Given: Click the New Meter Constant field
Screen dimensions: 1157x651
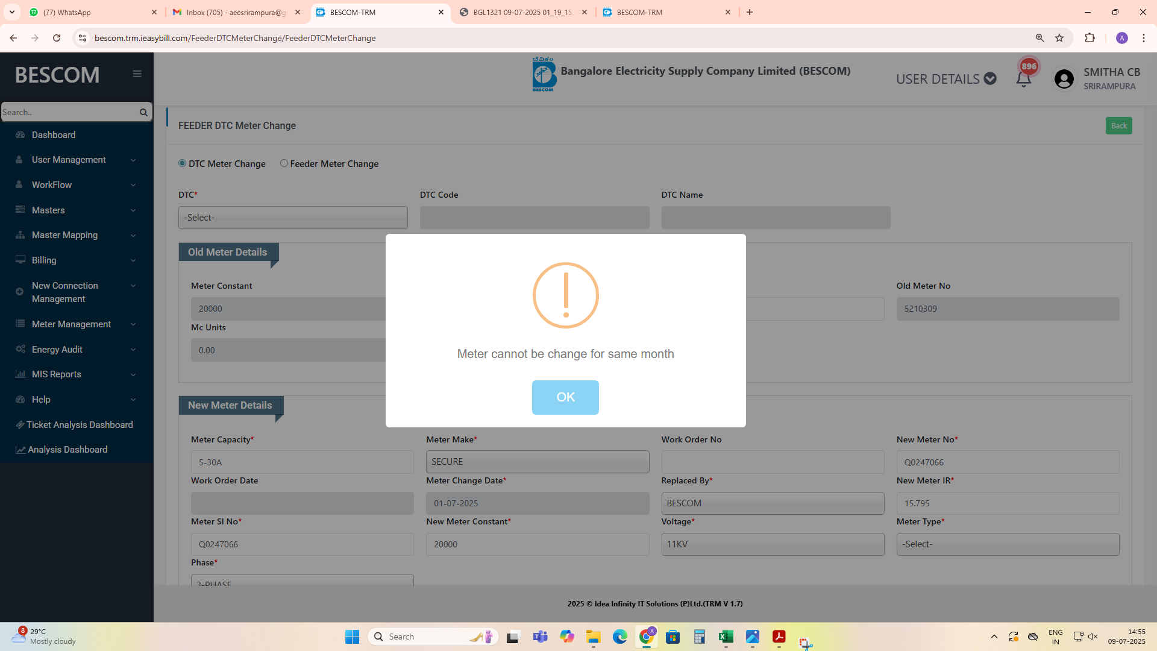Looking at the screenshot, I should (x=538, y=544).
